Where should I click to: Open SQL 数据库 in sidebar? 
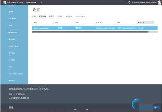13,19
